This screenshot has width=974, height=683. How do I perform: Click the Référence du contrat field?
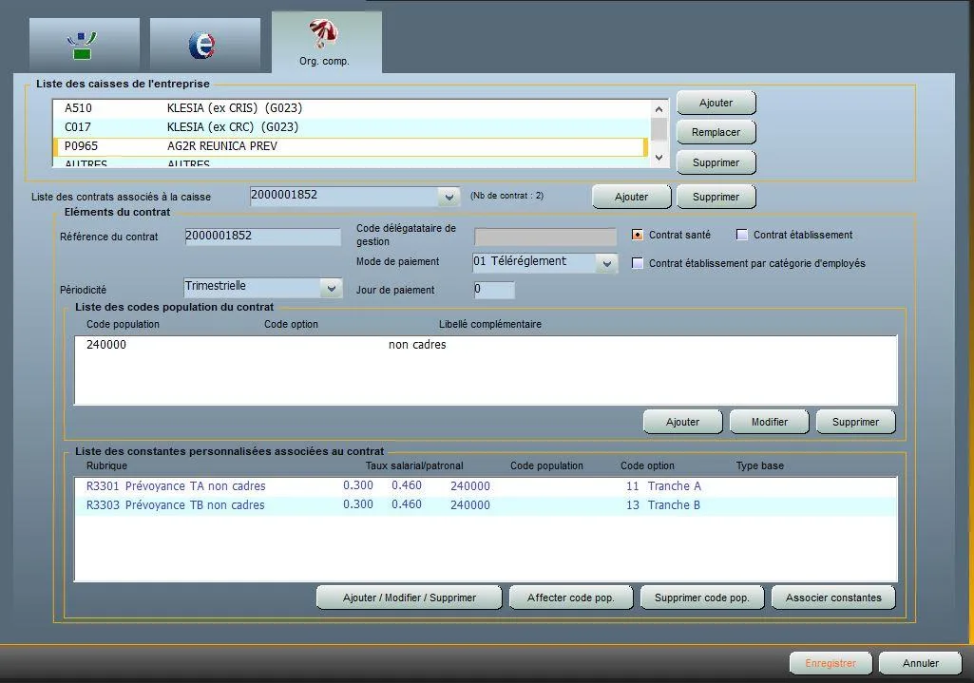tap(263, 237)
